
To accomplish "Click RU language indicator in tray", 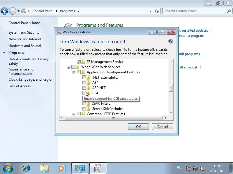I will [x=179, y=168].
